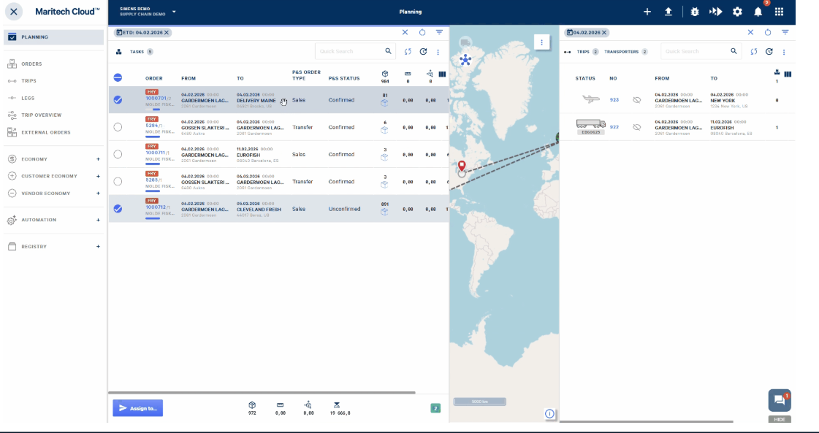Expand the Customer Economy section
Viewport: 819px width, 433px height.
point(98,176)
